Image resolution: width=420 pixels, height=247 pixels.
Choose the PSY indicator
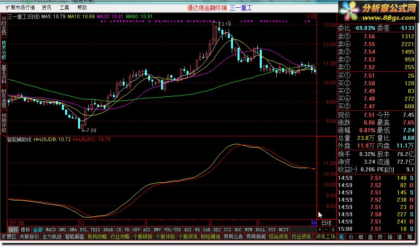tap(272, 230)
